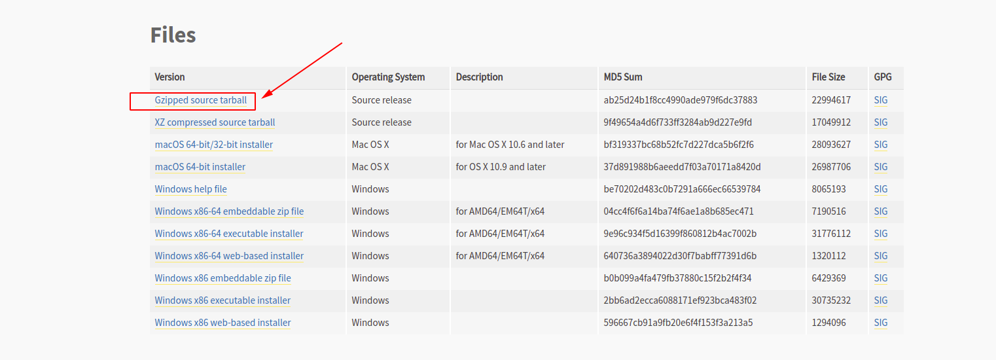This screenshot has width=996, height=360.
Task: Open Windows x86 web-based installer link
Action: [222, 323]
